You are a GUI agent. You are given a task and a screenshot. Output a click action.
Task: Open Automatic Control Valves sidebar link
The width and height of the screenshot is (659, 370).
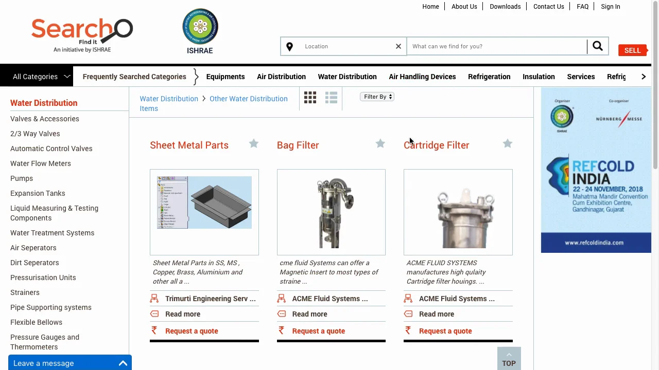coord(51,149)
